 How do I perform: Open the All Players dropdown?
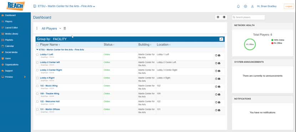51,28
